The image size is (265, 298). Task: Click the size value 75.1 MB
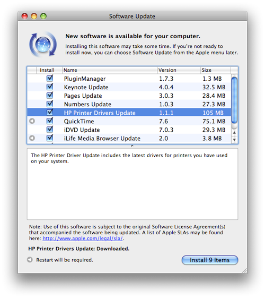coord(214,122)
